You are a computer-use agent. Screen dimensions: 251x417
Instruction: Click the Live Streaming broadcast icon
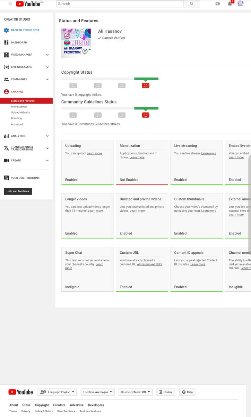point(6,67)
